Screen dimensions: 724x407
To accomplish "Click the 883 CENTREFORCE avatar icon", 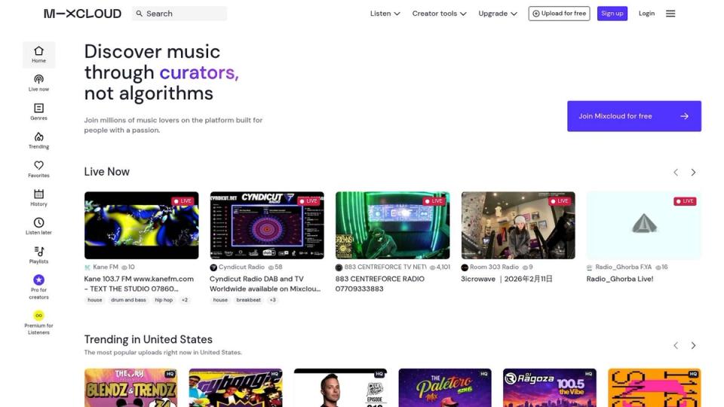I will point(339,267).
